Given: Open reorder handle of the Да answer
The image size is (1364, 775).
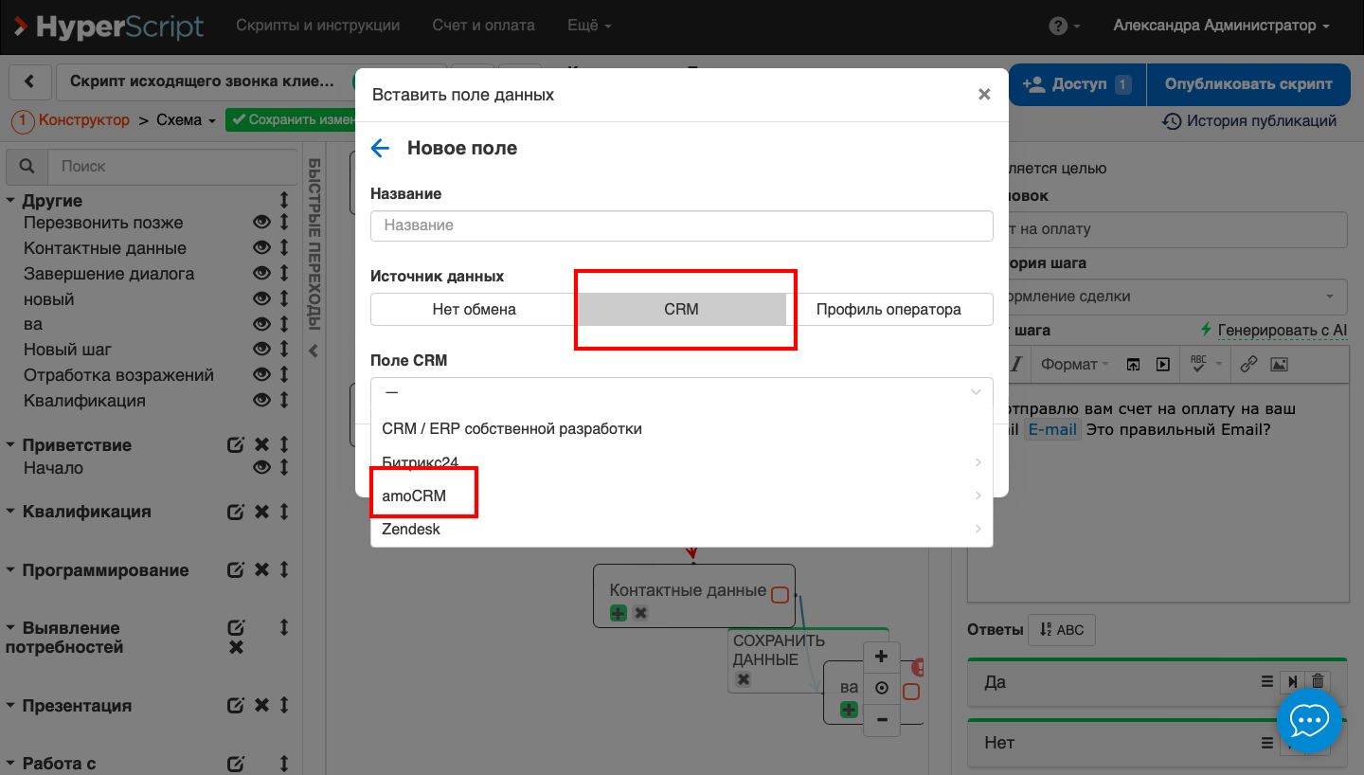Looking at the screenshot, I should pos(1267,681).
